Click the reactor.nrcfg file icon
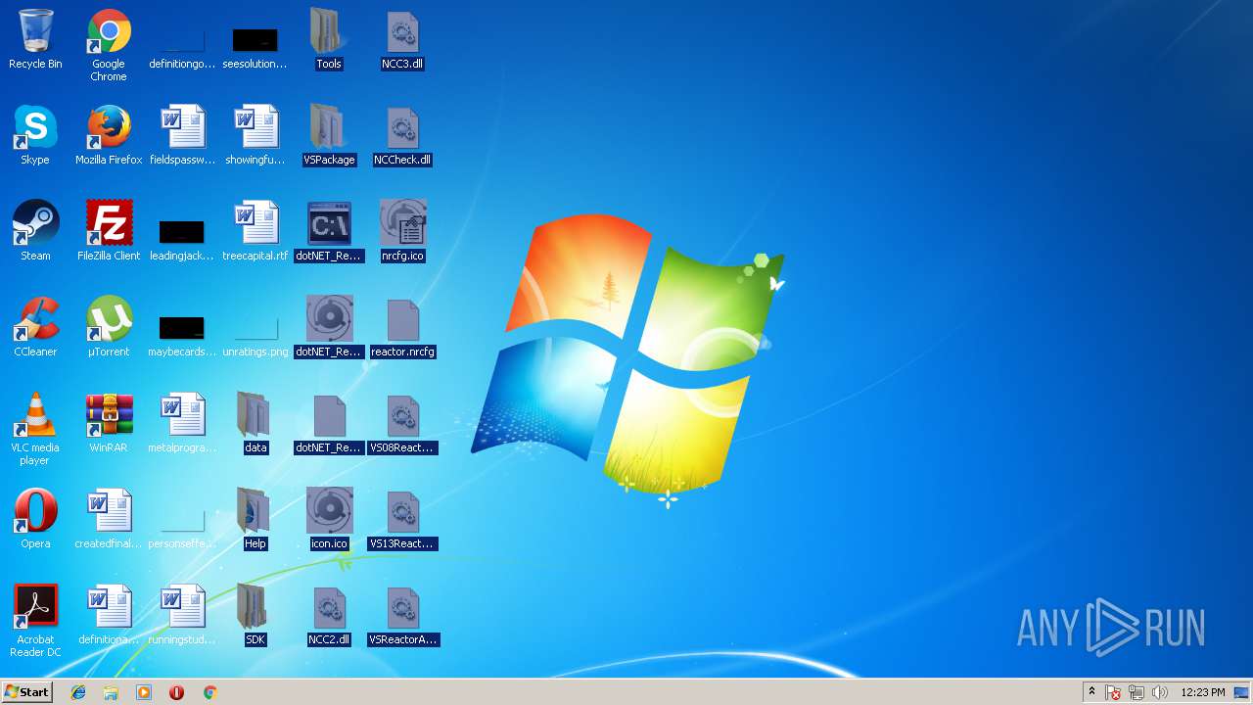 point(402,328)
